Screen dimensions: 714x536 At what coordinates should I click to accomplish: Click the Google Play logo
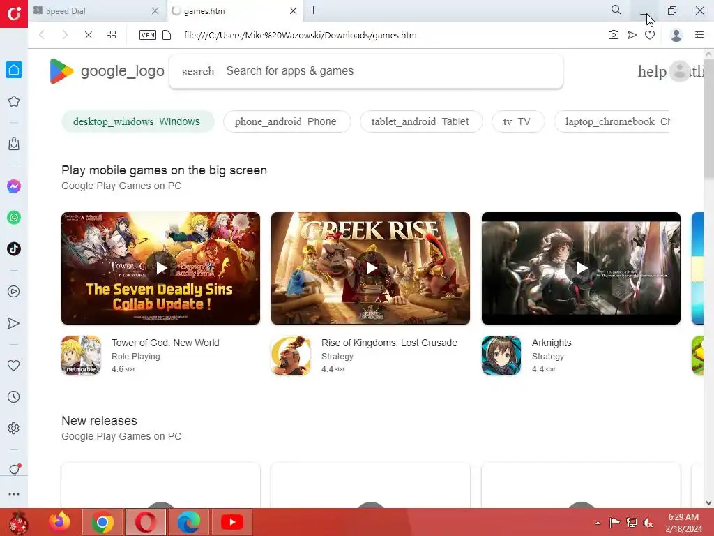click(x=107, y=71)
